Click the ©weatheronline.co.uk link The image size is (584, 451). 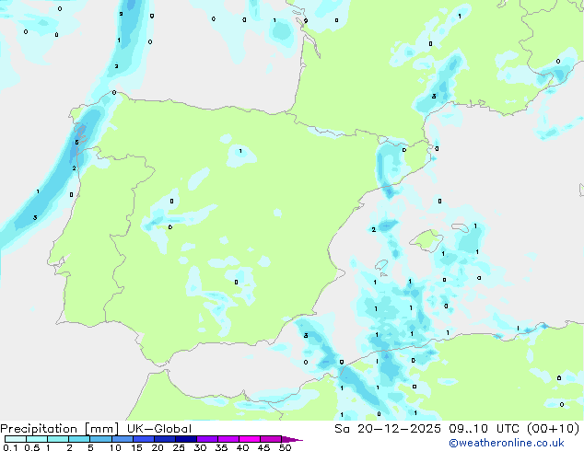point(507,443)
